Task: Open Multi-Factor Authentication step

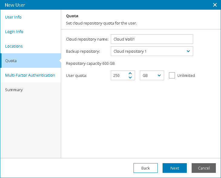Action: tap(30, 75)
